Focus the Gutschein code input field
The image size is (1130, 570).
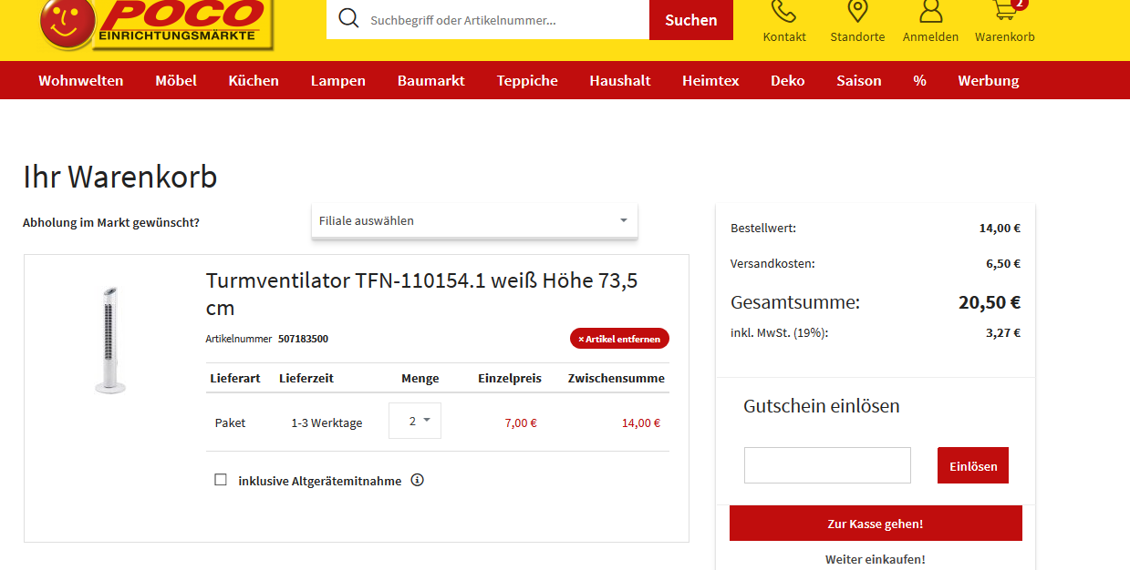827,465
